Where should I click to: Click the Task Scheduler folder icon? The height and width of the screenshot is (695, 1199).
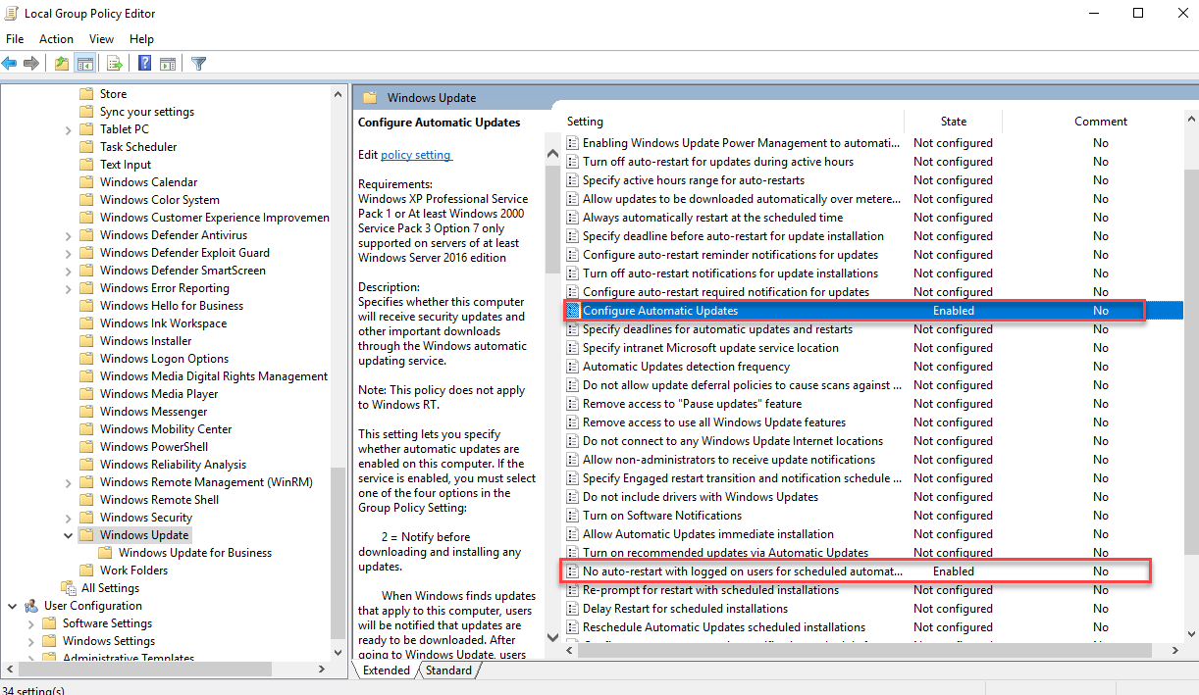point(86,147)
